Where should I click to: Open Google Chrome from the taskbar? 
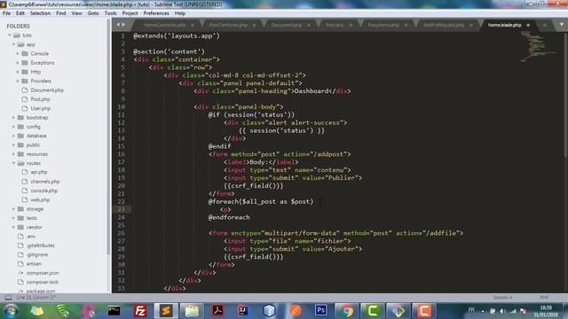coord(347,311)
